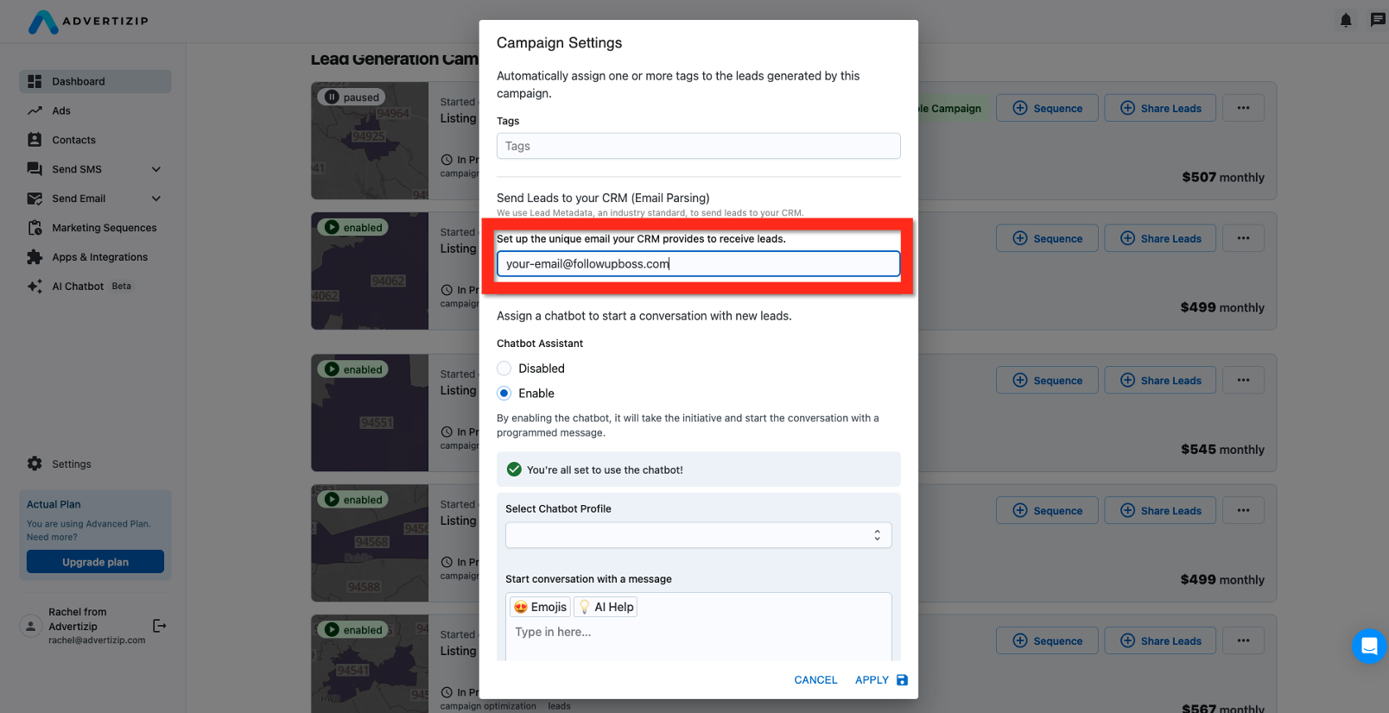Viewport: 1389px width, 713px height.
Task: Open the Select Chatbot Profile dropdown
Action: 698,535
